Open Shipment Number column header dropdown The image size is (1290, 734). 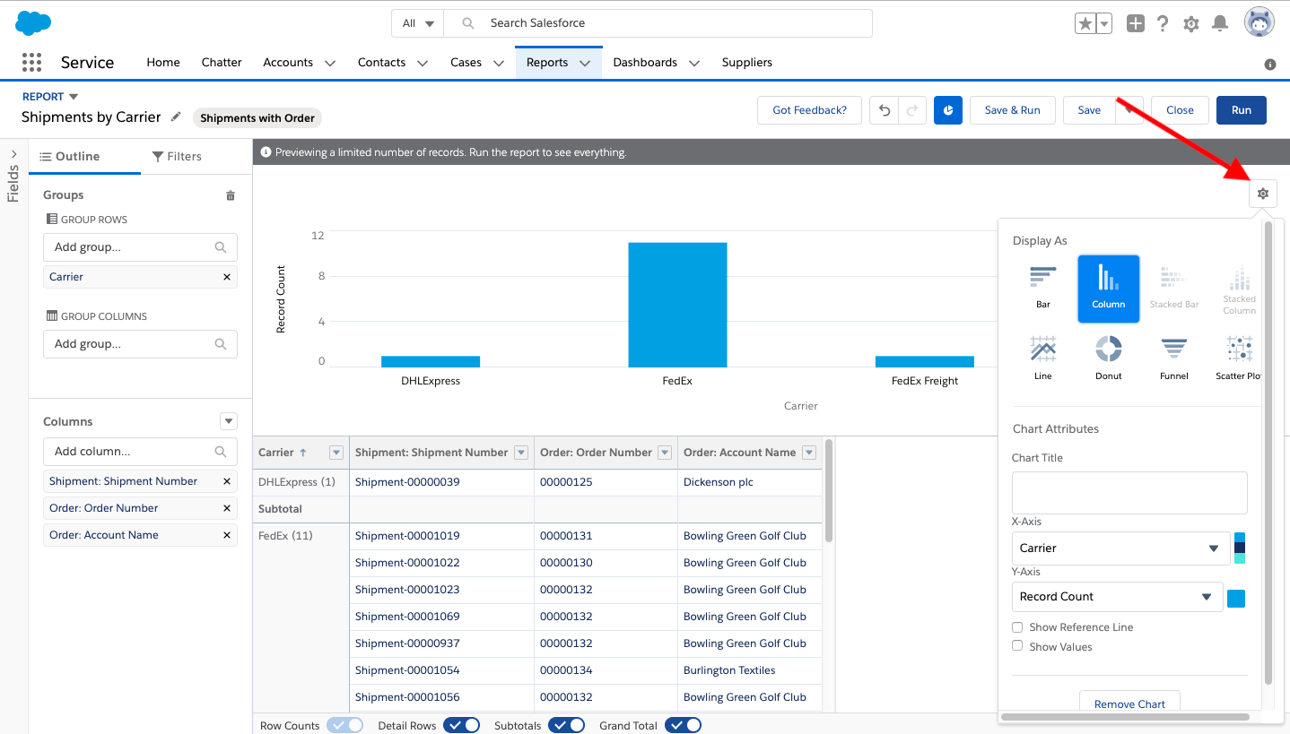coord(521,453)
